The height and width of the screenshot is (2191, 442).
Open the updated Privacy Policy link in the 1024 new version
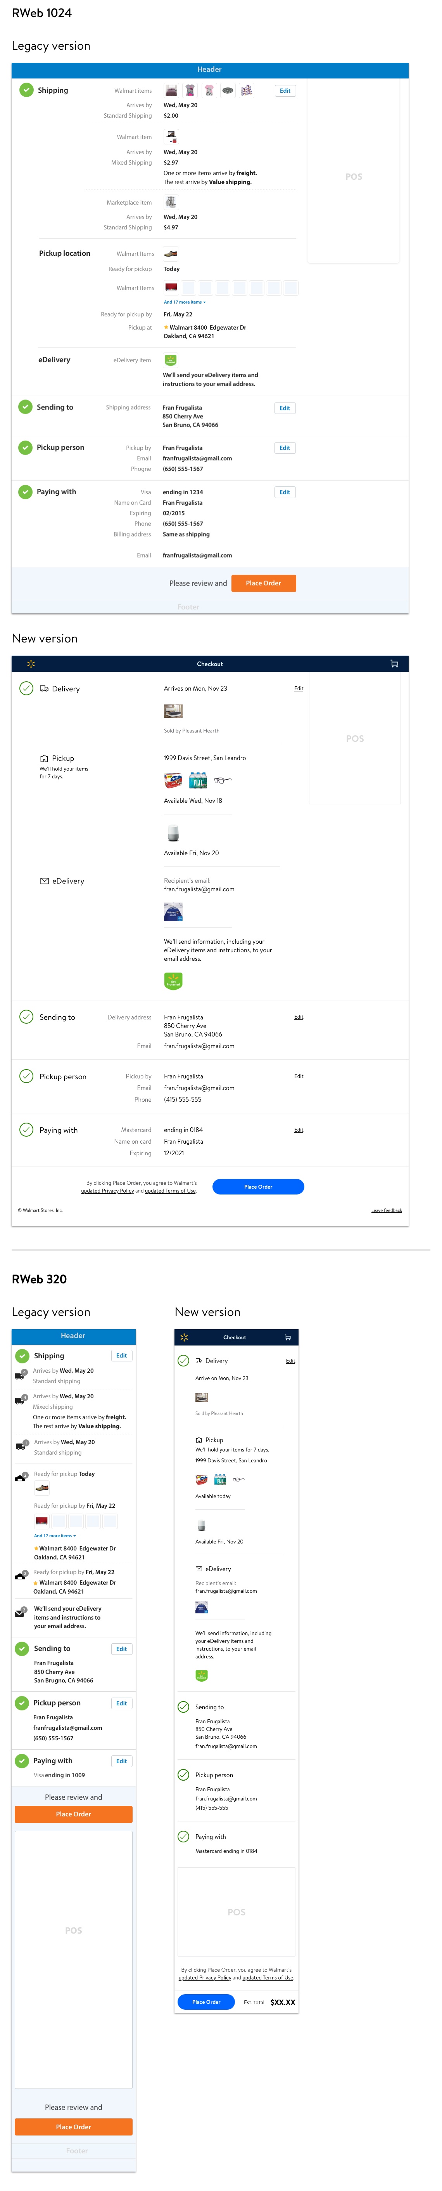107,1191
